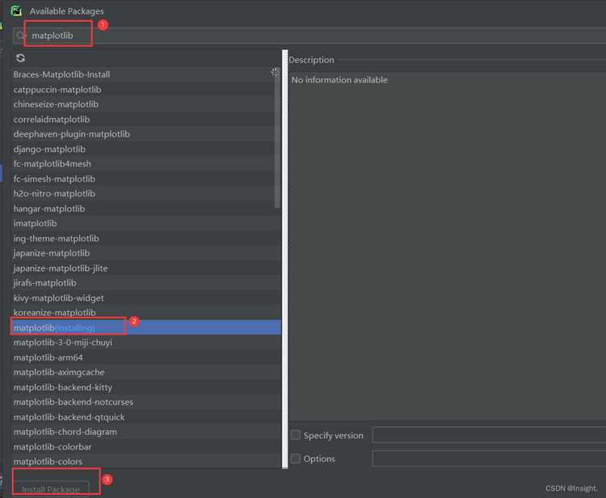Click the No information available description text

339,80
